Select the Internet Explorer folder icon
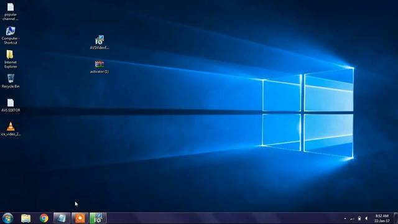The width and height of the screenshot is (398, 224). (11, 59)
